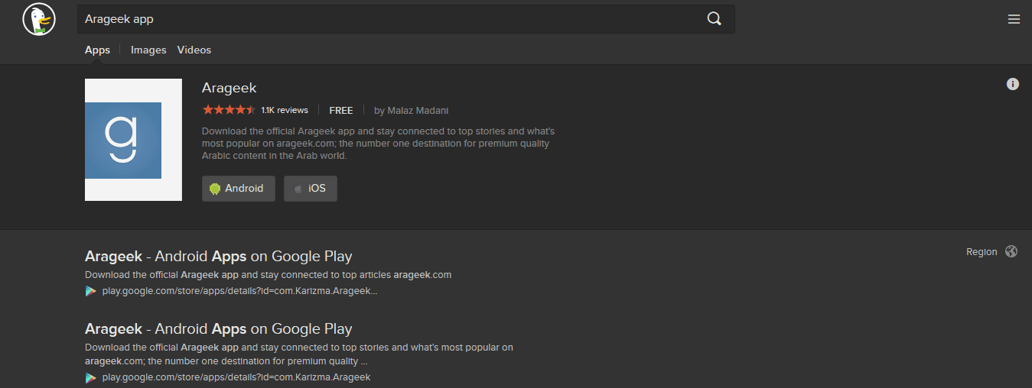1032x388 pixels.
Task: Click the '1.1K reviews' text
Action: pos(285,110)
